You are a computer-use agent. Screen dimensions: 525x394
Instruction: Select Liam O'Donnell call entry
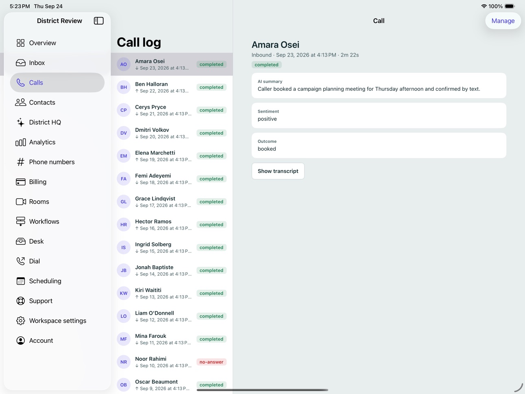pyautogui.click(x=172, y=316)
